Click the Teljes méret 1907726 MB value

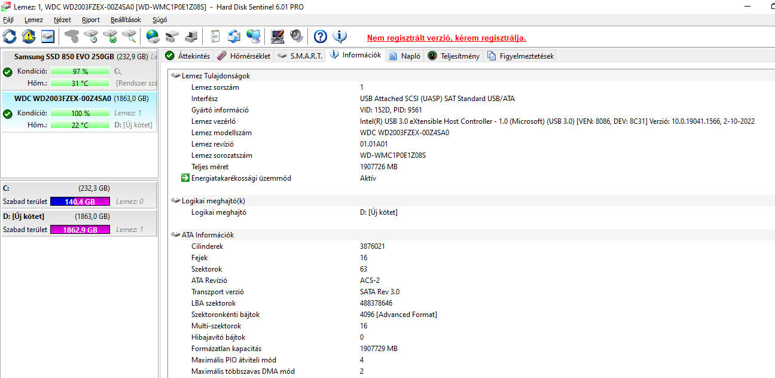click(379, 167)
